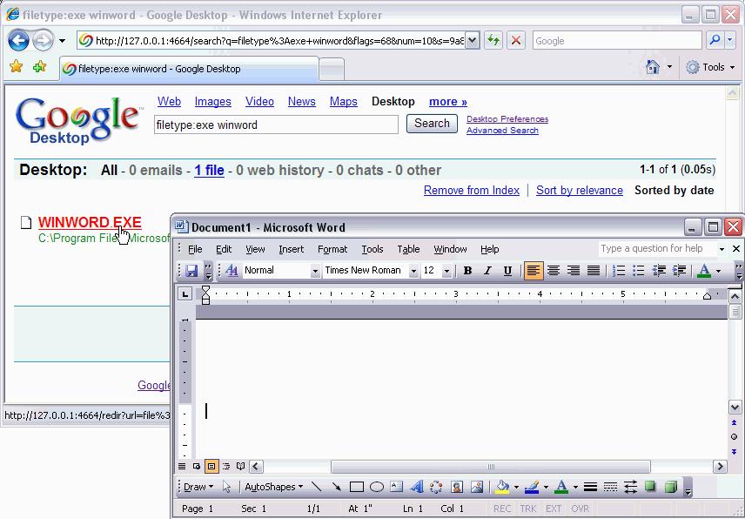Increase the paragraph indent
This screenshot has width=745, height=519.
(679, 271)
